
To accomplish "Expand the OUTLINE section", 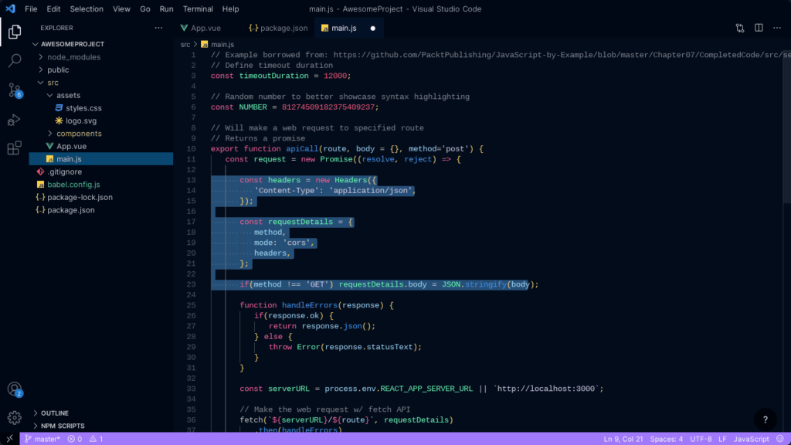I will 54,413.
